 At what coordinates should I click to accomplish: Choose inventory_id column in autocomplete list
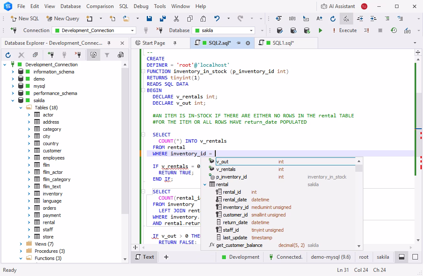236,207
